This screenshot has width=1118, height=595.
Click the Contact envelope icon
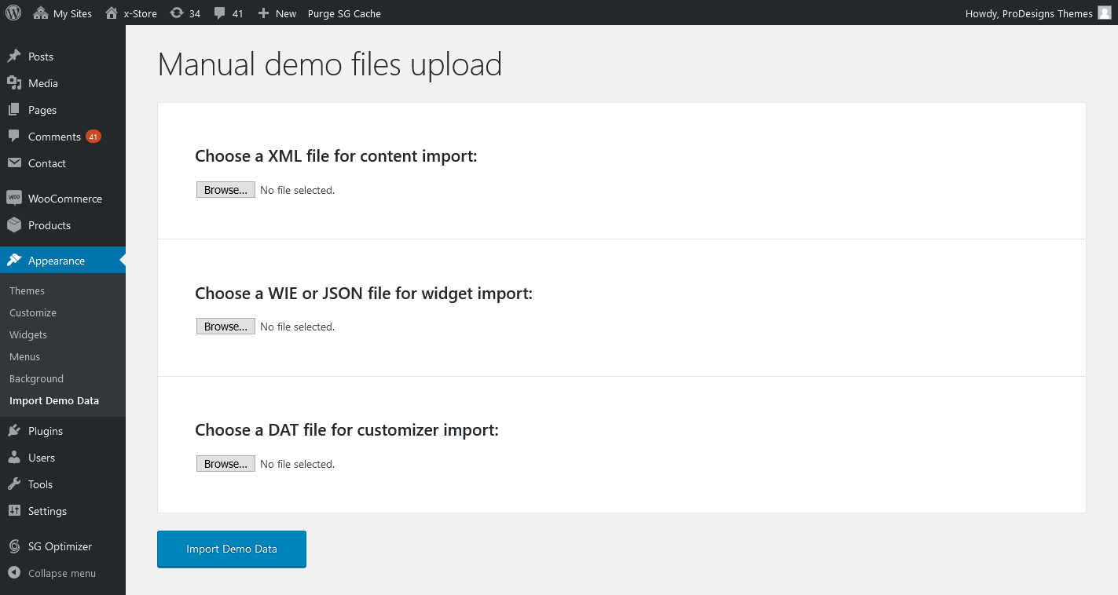pos(14,163)
